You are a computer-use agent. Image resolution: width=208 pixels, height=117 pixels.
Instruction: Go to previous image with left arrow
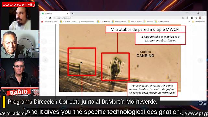pyautogui.click(x=45, y=60)
